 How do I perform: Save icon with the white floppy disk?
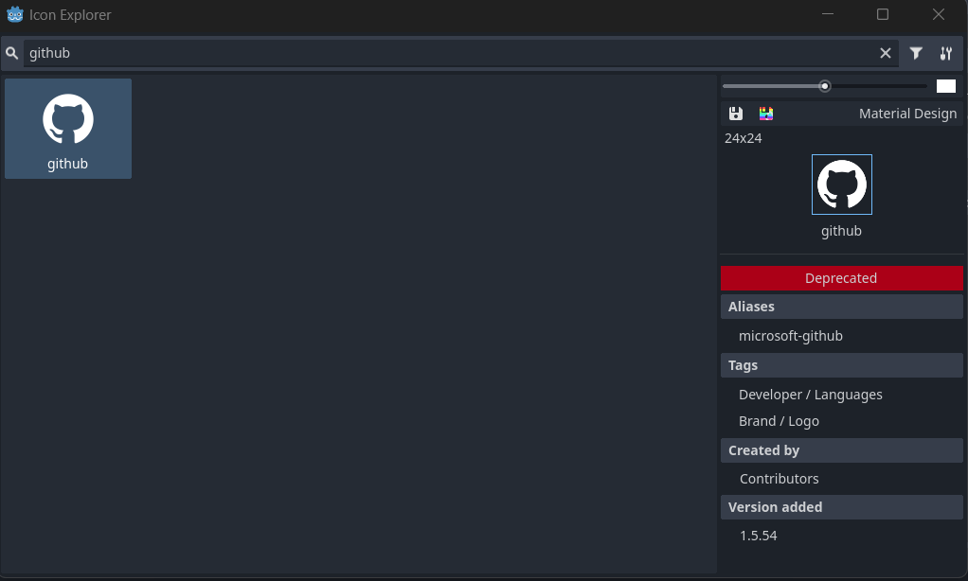736,114
